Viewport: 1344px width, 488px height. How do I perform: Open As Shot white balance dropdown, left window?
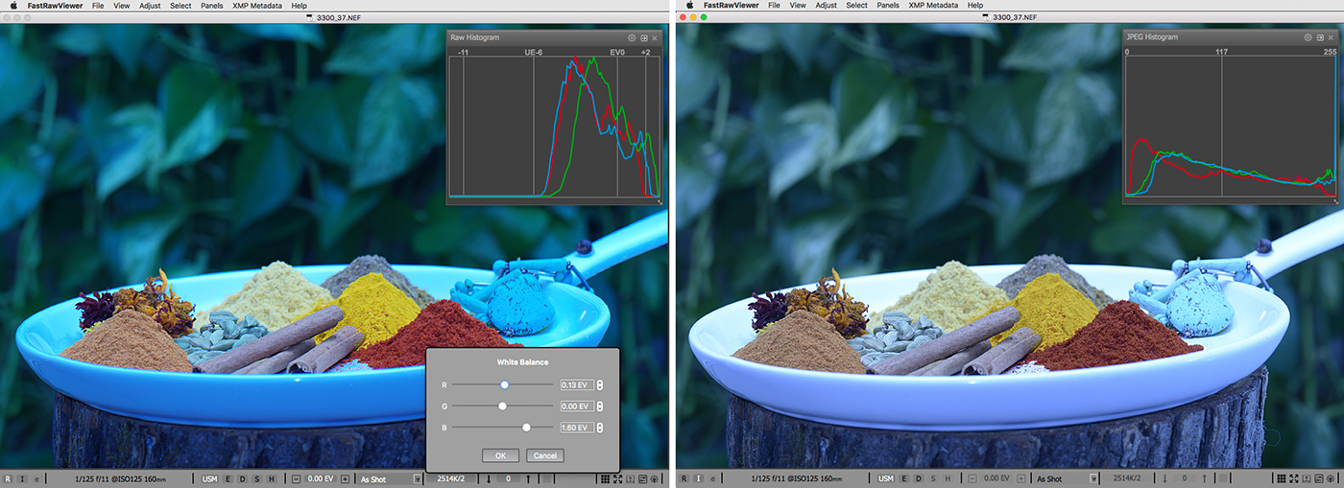pos(417,478)
